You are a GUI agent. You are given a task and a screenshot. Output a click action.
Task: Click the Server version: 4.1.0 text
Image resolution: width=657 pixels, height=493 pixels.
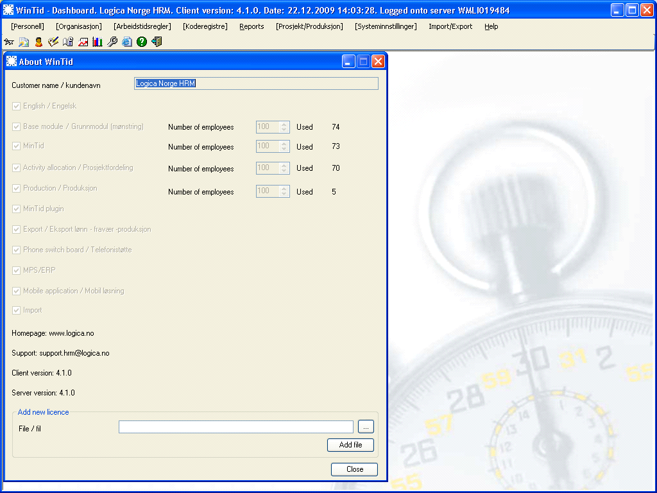[x=43, y=393]
